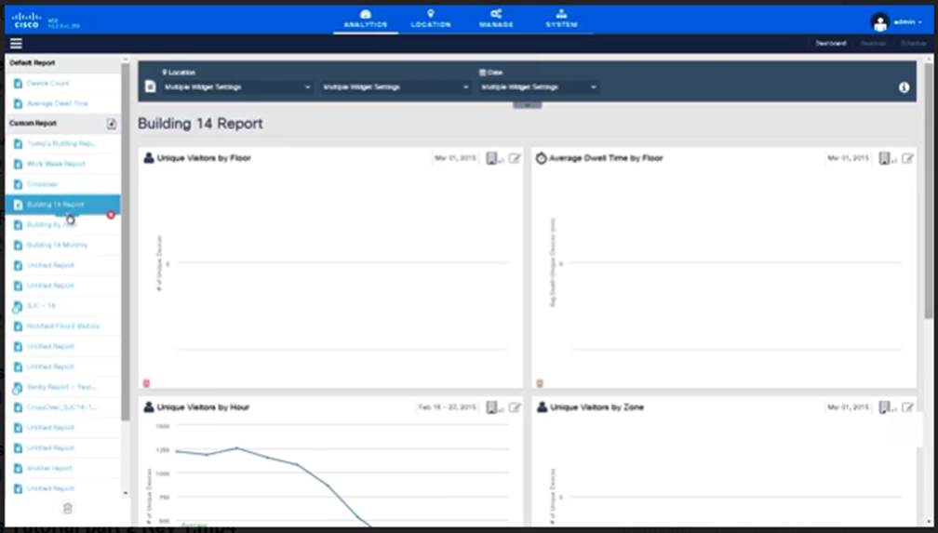Click edit icon on Average Dwell Time widget
The image size is (938, 533).
click(x=907, y=159)
